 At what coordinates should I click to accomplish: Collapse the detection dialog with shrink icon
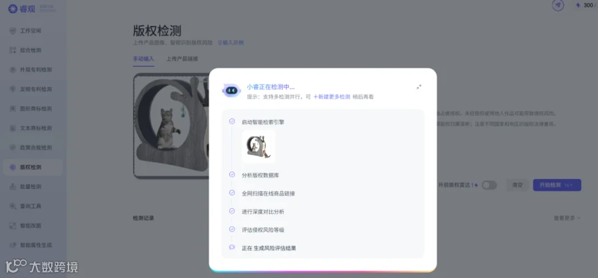tap(419, 87)
